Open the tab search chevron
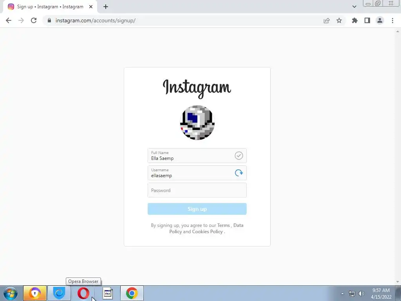Viewport: 401px width, 301px height. click(x=354, y=7)
